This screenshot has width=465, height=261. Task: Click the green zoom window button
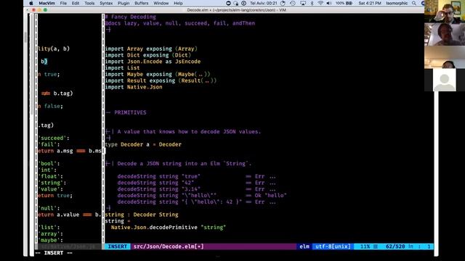click(x=45, y=9)
